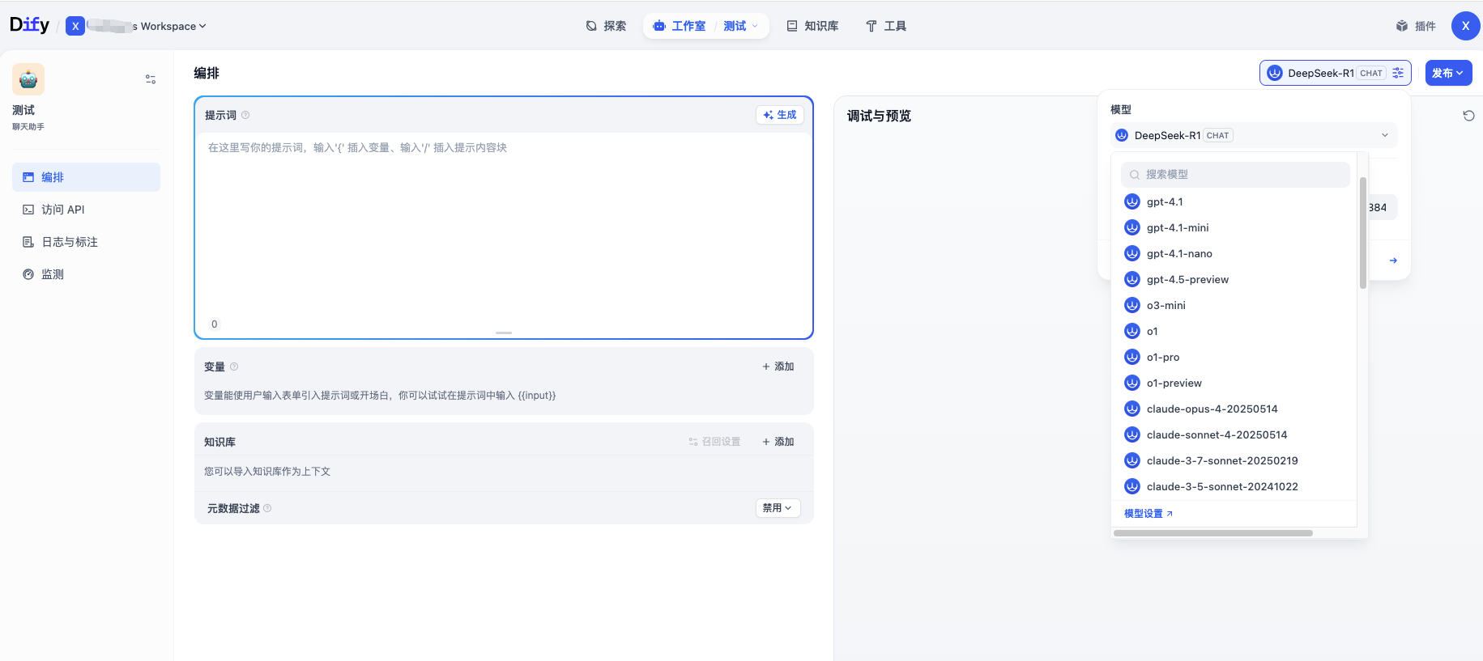Click the refresh debug conversation icon
The height and width of the screenshot is (661, 1483).
tap(1468, 116)
